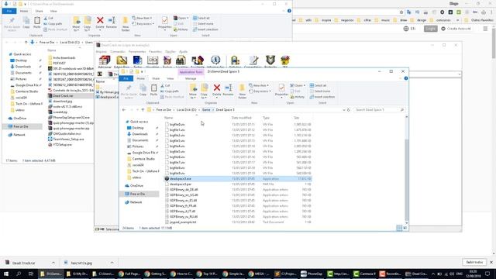The image size is (496, 279).
Task: Click Create Account in browser page
Action: [x=456, y=29]
